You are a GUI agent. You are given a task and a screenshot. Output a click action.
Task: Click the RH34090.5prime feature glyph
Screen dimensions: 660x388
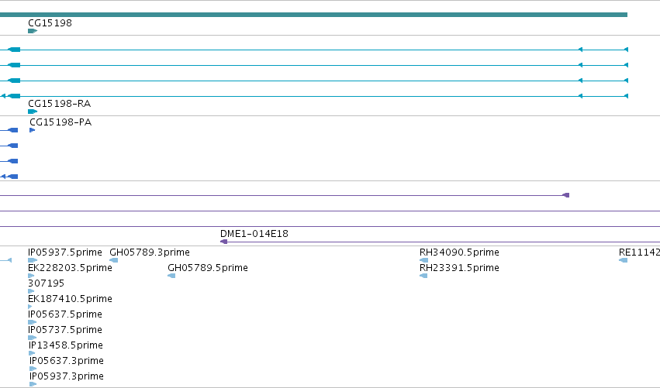[x=424, y=260]
